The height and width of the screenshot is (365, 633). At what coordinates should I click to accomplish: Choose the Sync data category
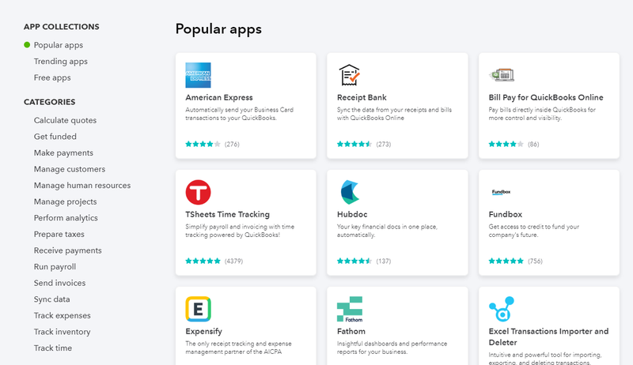pos(51,299)
